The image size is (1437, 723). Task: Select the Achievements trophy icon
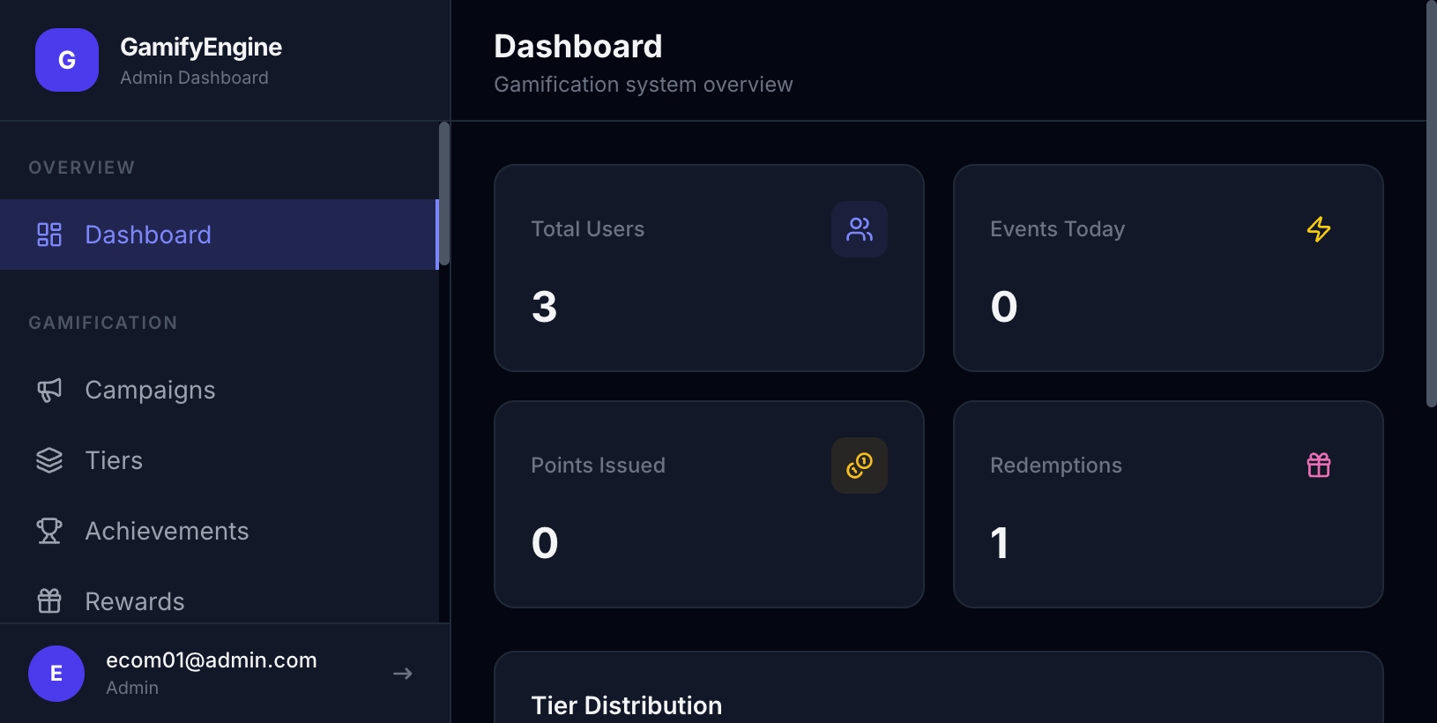pos(49,530)
